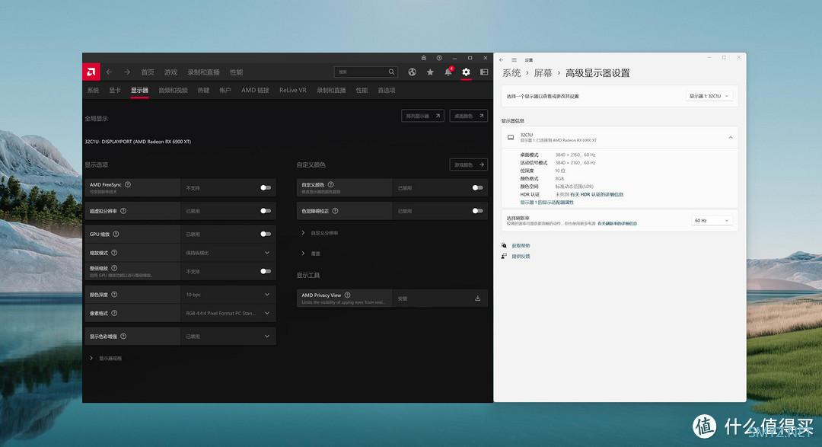The width and height of the screenshot is (822, 447).
Task: Select the AMD 链接 sub-tab
Action: (255, 91)
